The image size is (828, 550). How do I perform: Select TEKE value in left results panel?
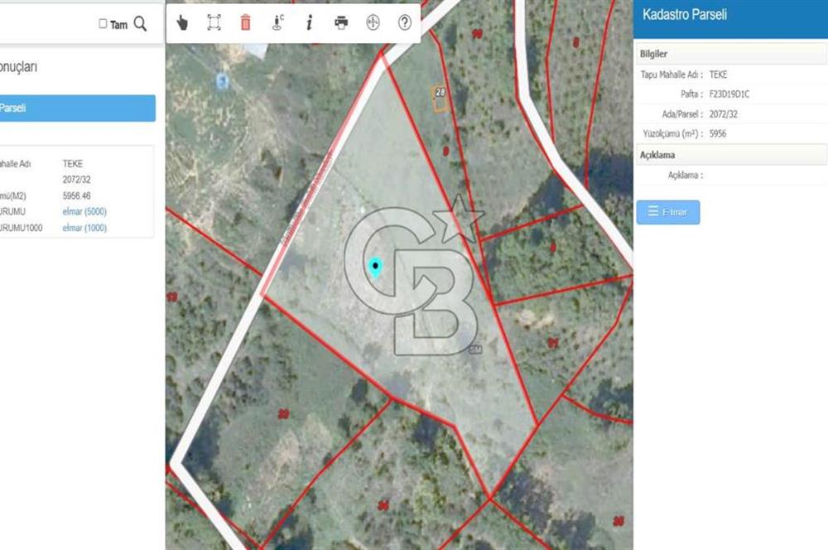(72, 164)
